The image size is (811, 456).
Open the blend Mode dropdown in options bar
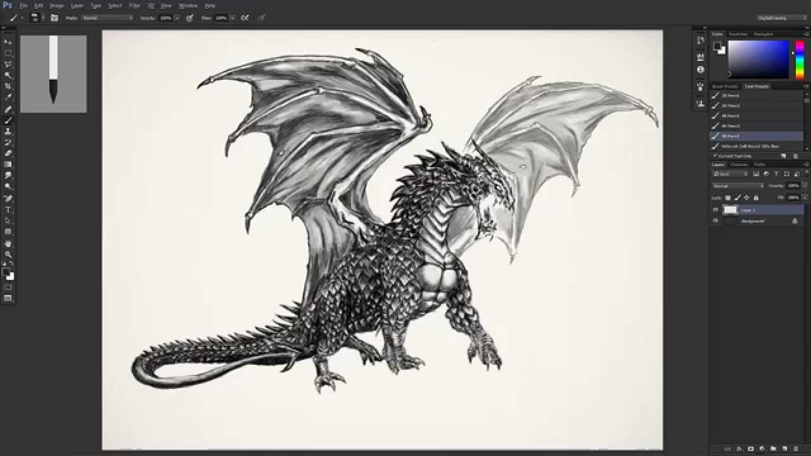coord(106,18)
